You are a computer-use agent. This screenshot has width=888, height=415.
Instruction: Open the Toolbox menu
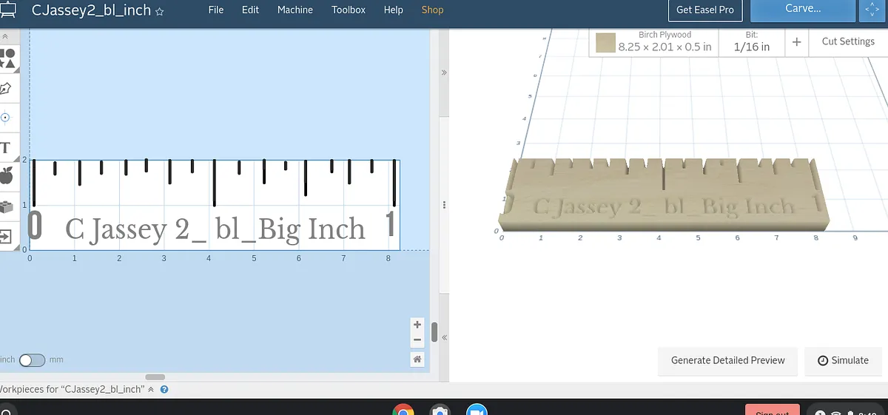[348, 10]
